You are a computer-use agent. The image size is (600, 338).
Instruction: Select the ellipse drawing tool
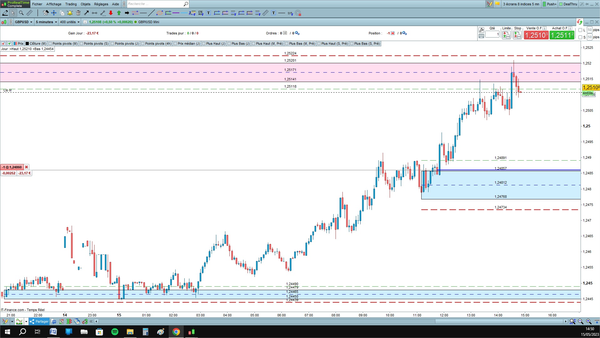[160, 13]
